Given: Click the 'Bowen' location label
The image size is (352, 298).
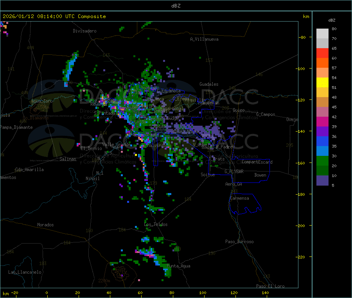Looking at the screenshot, I should (260, 175).
